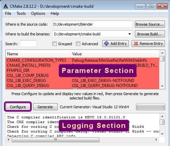
Task: Click the source code path field
Action: 92,24
